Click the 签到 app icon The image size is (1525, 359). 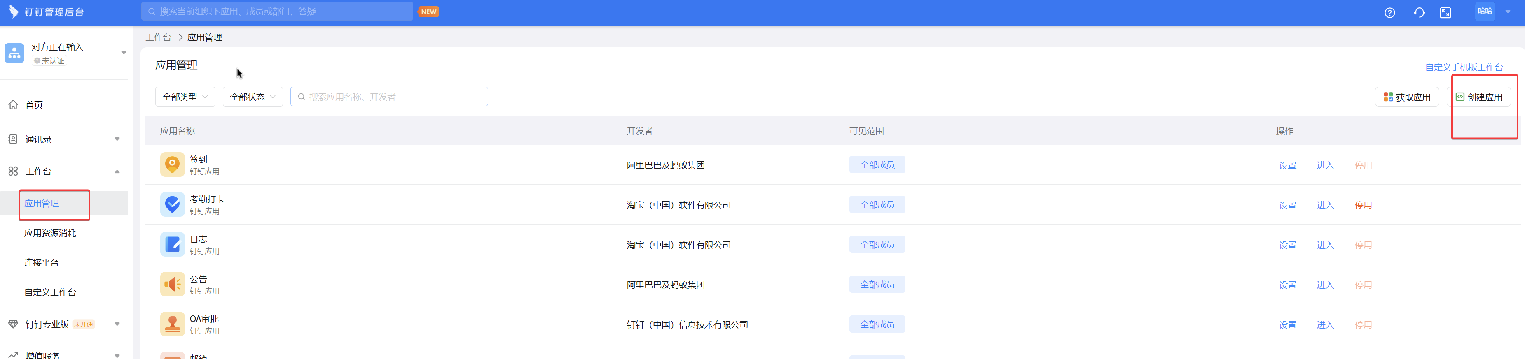172,164
